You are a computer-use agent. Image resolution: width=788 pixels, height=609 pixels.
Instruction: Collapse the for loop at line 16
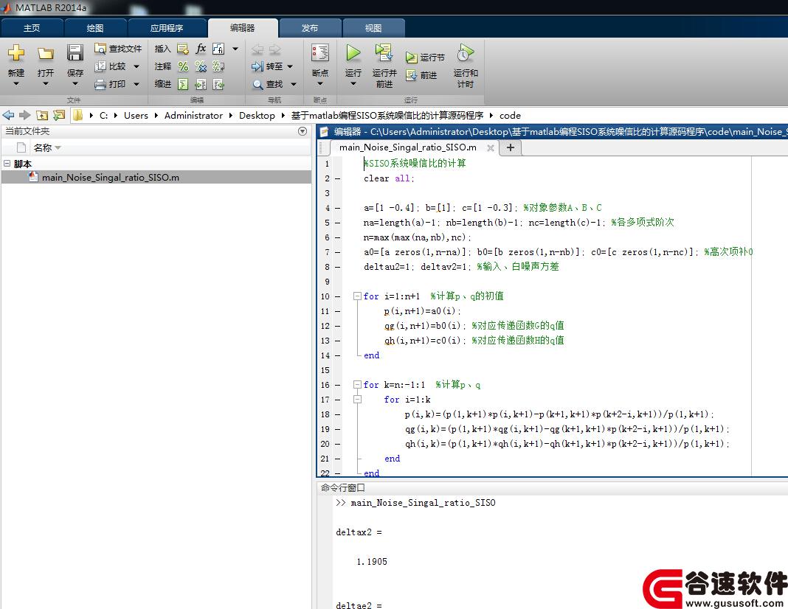pos(357,385)
